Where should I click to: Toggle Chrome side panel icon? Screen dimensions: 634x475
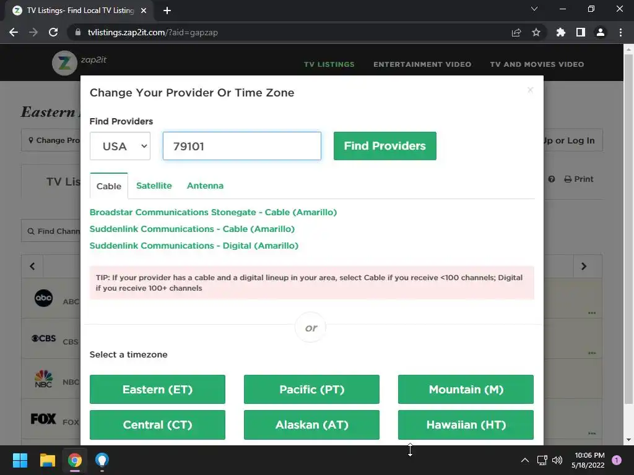[581, 32]
